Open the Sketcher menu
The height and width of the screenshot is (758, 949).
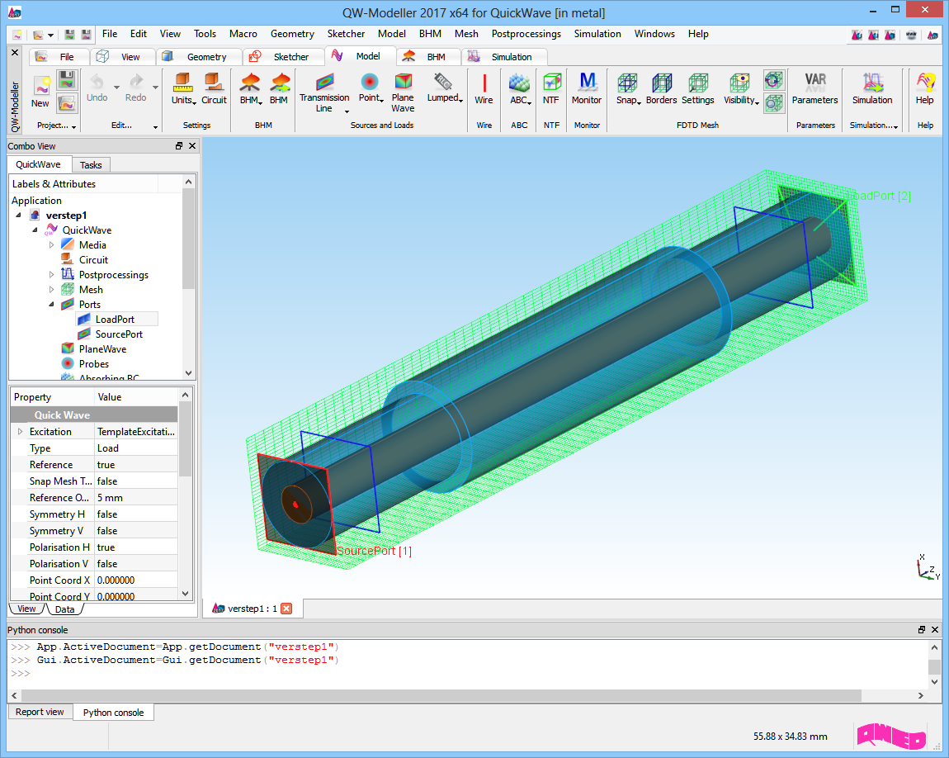[x=347, y=34]
